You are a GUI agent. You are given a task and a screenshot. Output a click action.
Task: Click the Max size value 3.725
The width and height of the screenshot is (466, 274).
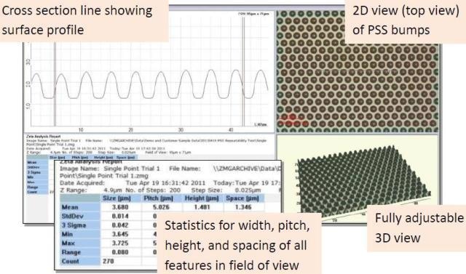[x=120, y=243]
